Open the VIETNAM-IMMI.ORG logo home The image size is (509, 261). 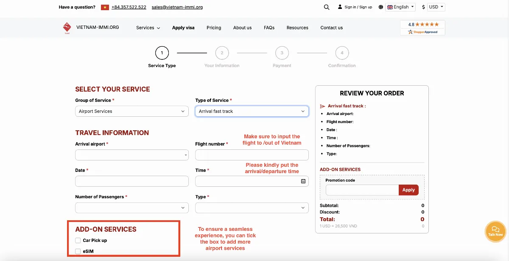[x=91, y=28]
